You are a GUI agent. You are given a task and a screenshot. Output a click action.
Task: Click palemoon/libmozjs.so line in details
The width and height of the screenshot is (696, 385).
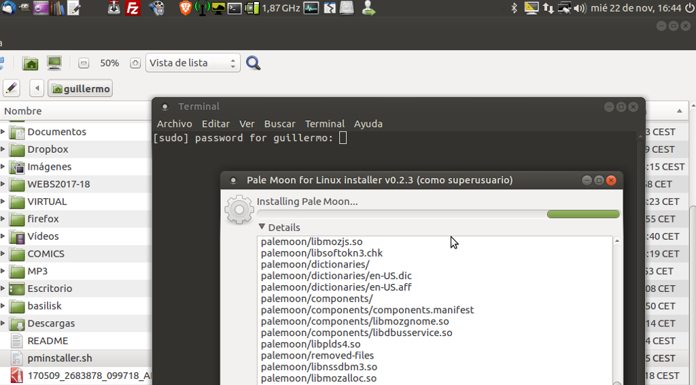311,242
